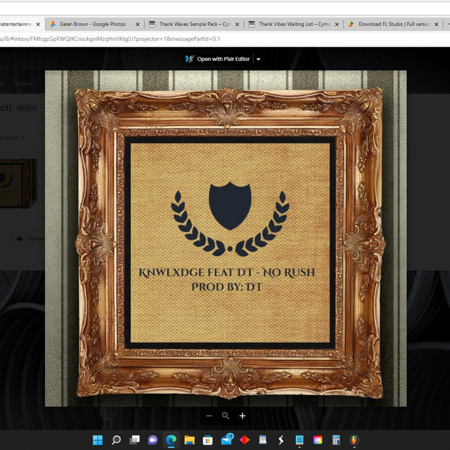
Task: Zoom in on the image preview
Action: [x=243, y=416]
